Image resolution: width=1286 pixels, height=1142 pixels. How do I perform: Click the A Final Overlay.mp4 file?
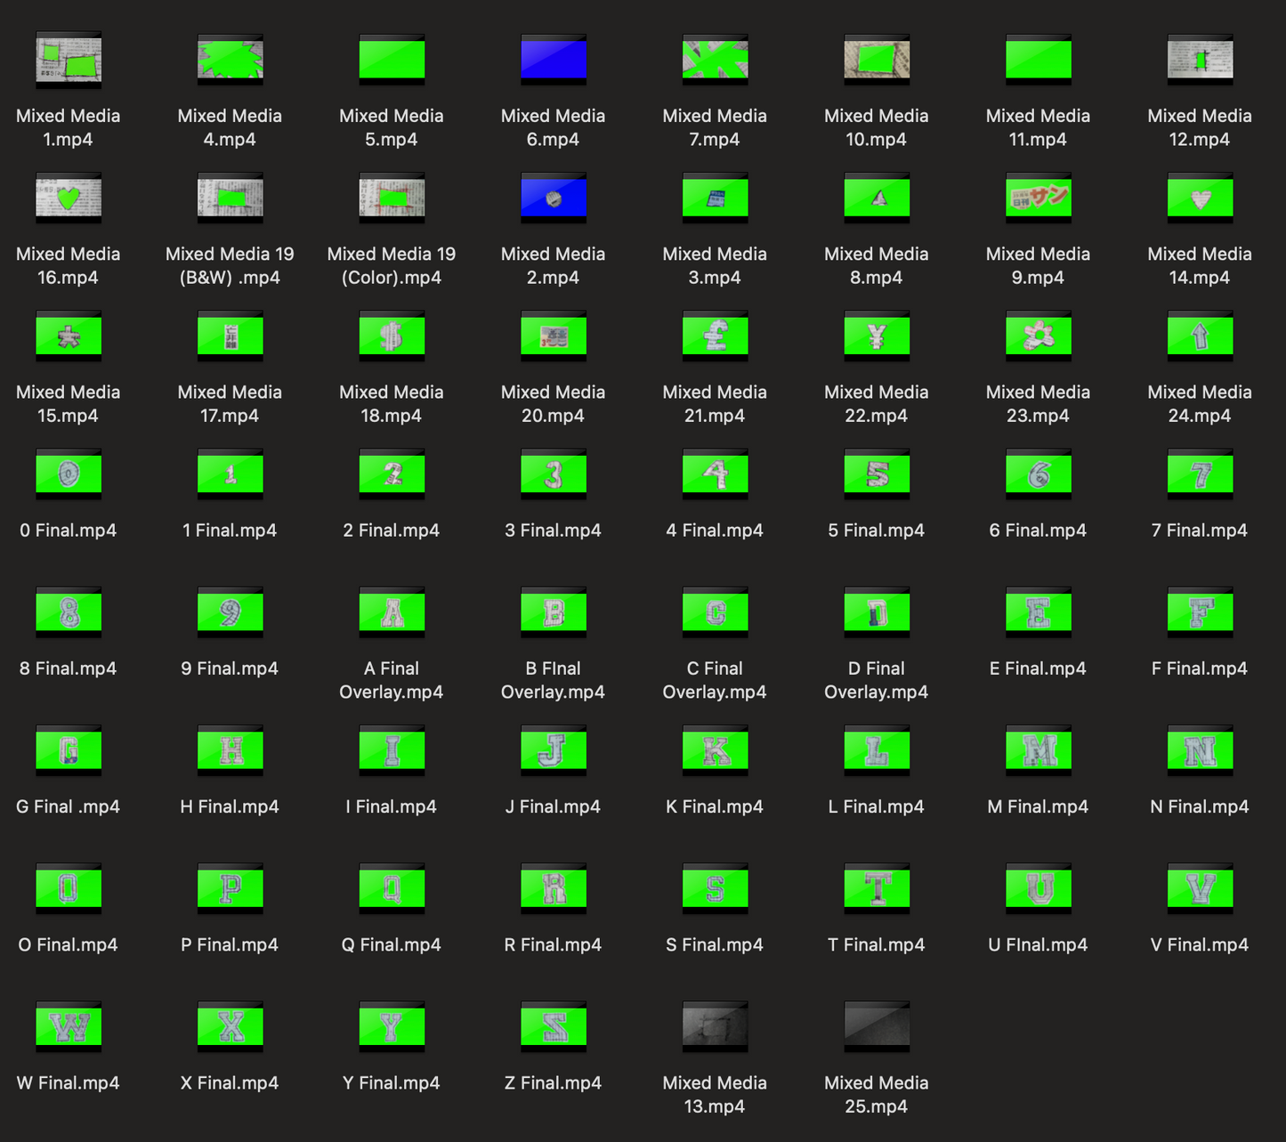[392, 612]
